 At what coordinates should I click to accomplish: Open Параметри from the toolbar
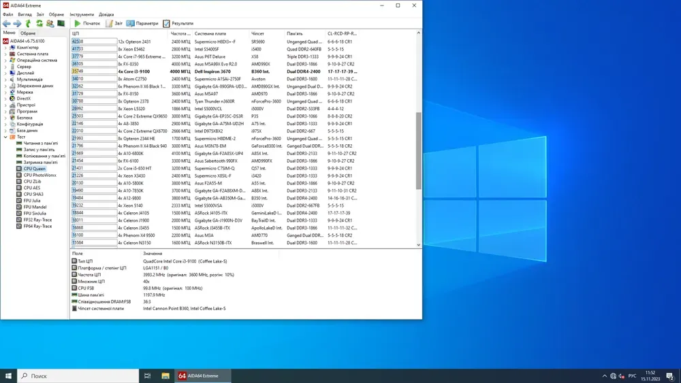tap(142, 23)
